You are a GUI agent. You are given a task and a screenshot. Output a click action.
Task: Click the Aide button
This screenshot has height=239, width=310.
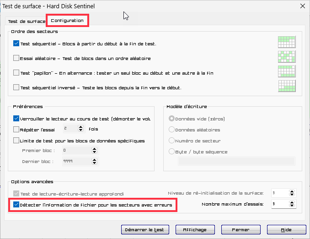(x=286, y=229)
